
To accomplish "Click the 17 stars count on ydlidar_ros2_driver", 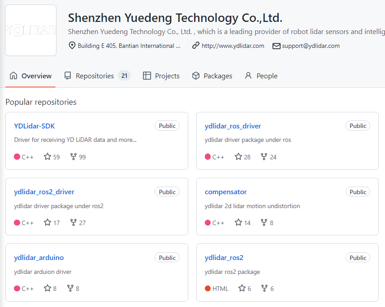I will (56, 223).
